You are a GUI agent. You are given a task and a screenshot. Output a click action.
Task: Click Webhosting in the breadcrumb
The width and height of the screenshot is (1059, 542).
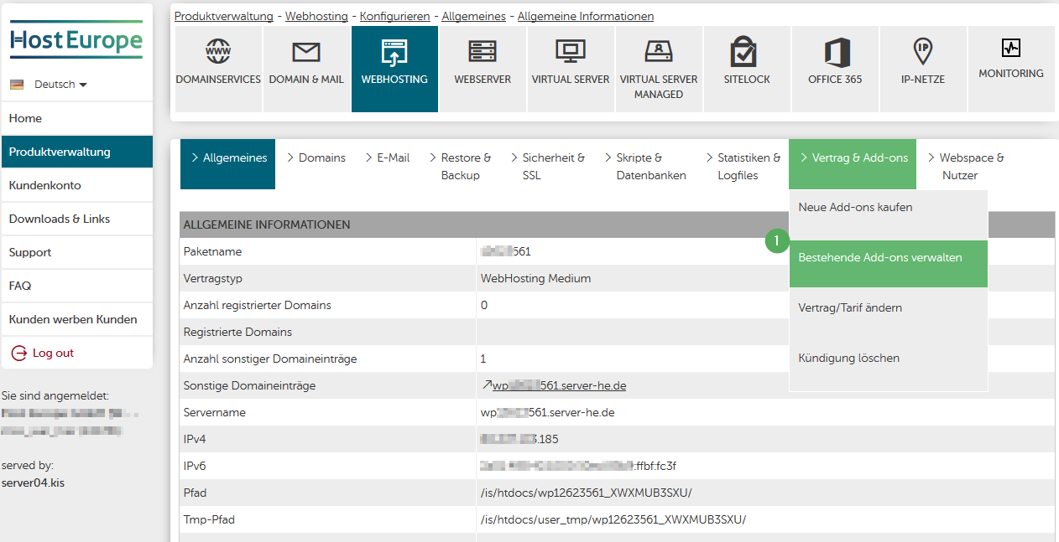317,16
